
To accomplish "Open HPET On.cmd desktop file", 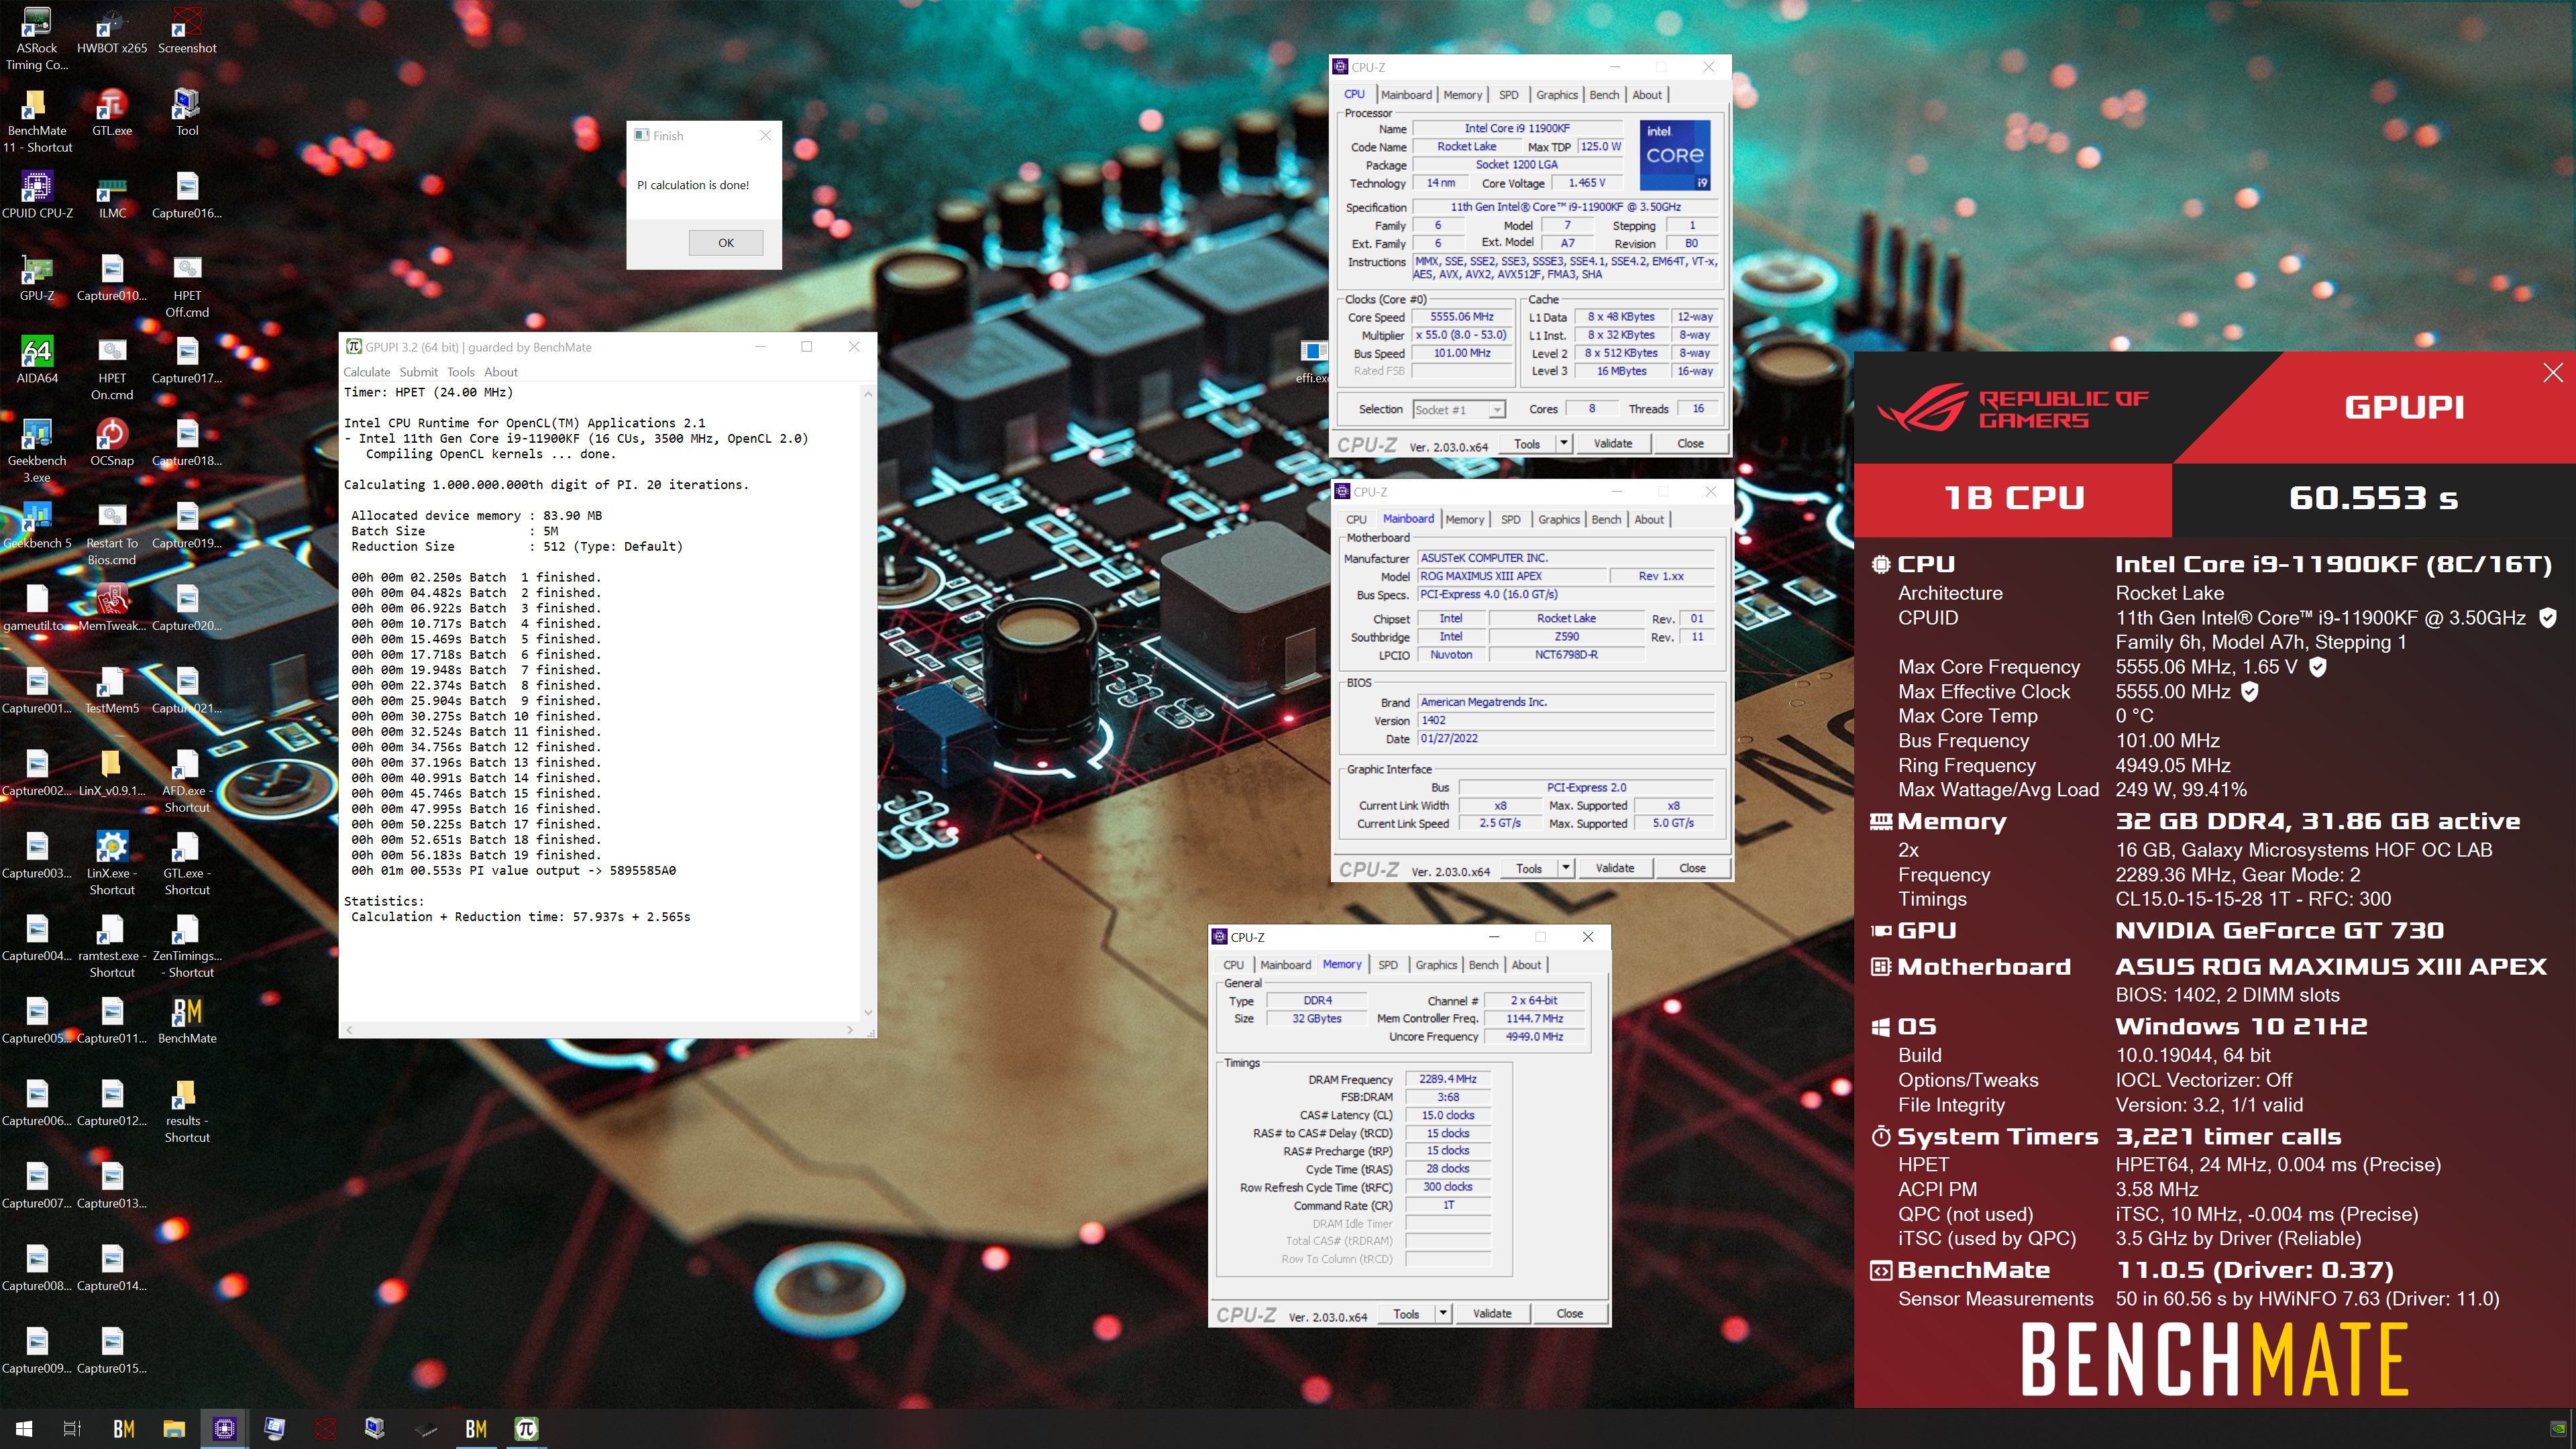I will pos(112,369).
